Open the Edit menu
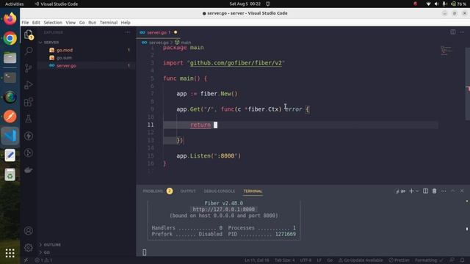470x264 pixels. [36, 23]
